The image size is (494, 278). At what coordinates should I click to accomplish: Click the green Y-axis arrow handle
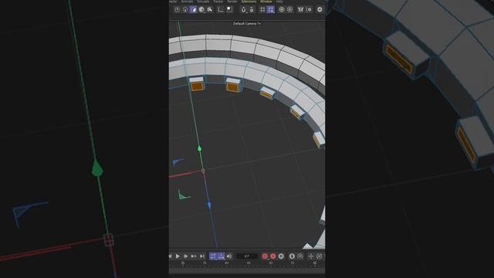(x=199, y=148)
